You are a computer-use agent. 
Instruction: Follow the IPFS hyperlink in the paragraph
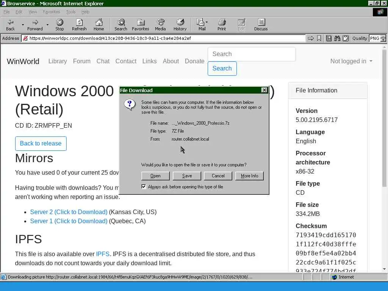click(103, 254)
